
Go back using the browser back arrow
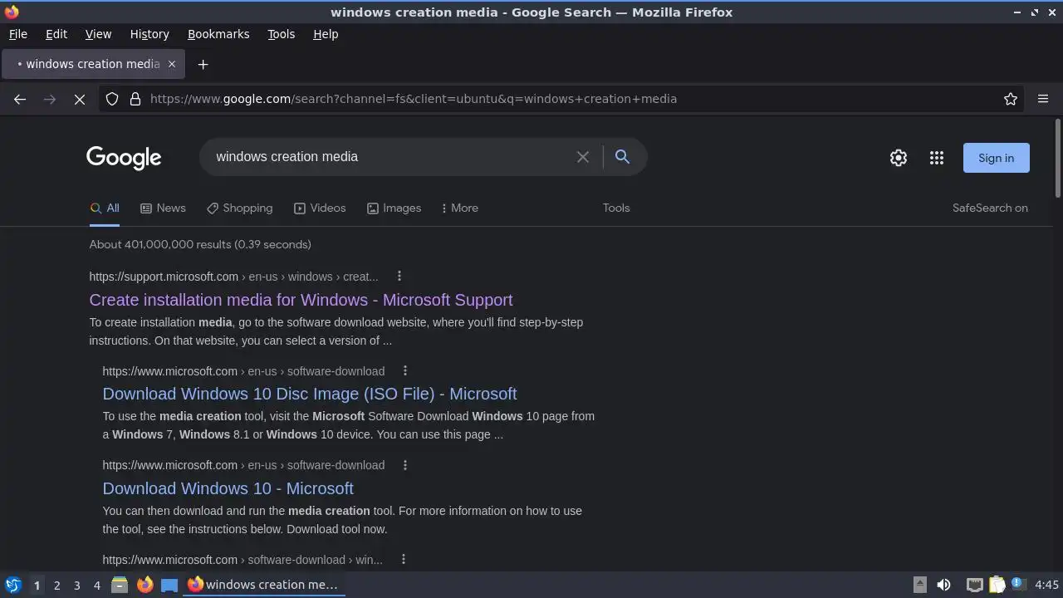[x=20, y=99]
